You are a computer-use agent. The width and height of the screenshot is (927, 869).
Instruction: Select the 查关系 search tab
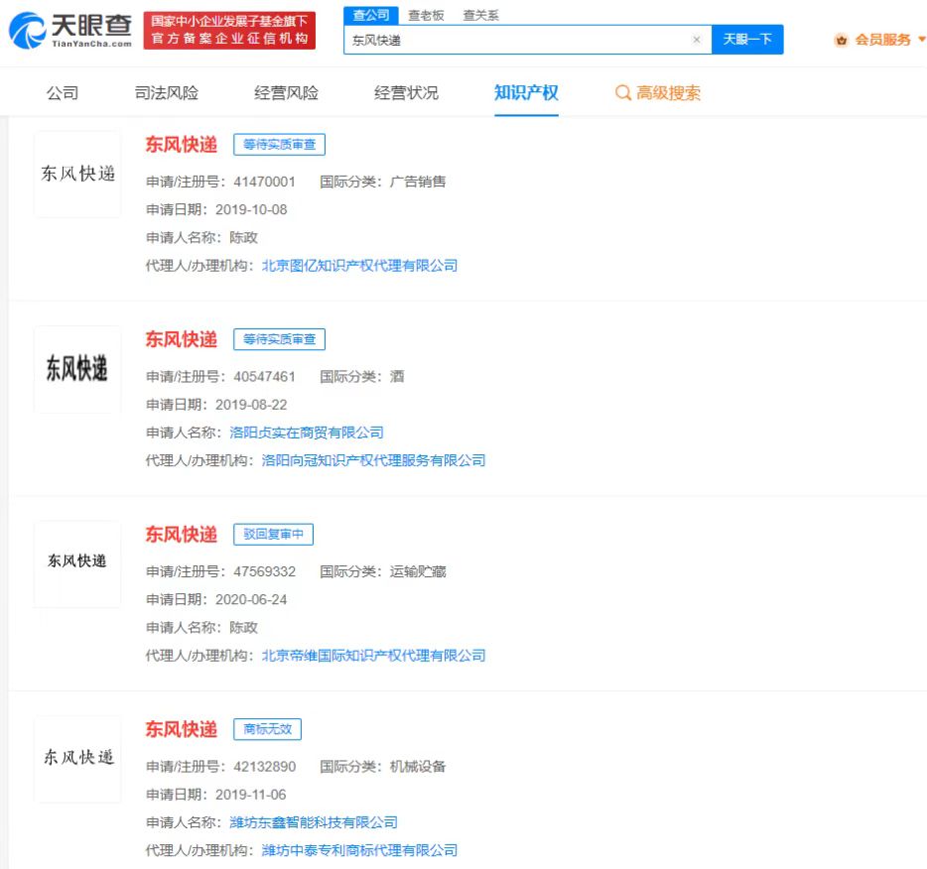[x=480, y=15]
